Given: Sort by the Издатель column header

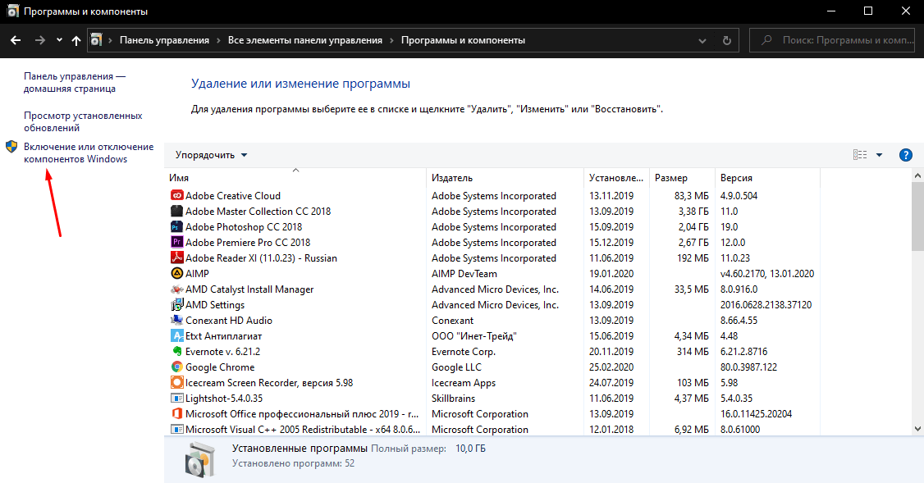Looking at the screenshot, I should (505, 177).
